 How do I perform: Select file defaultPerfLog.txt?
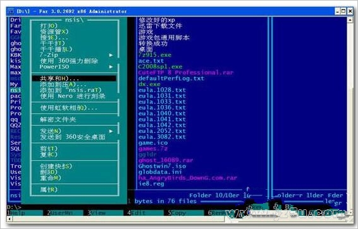pos(171,78)
